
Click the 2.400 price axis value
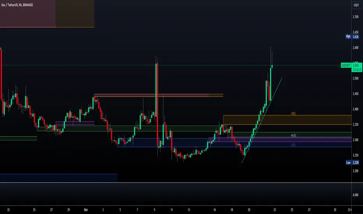356,109
